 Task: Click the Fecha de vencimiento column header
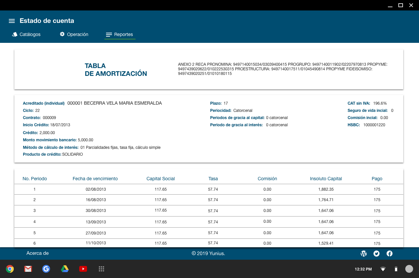pyautogui.click(x=95, y=179)
